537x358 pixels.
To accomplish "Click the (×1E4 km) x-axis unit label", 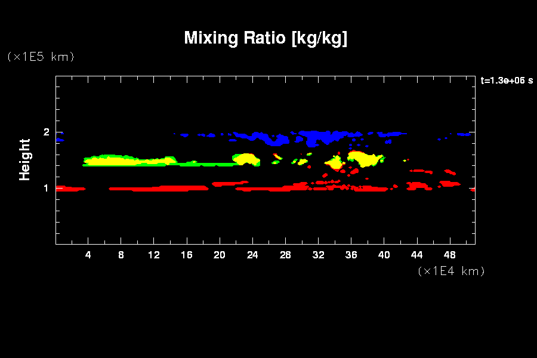I will pos(451,271).
